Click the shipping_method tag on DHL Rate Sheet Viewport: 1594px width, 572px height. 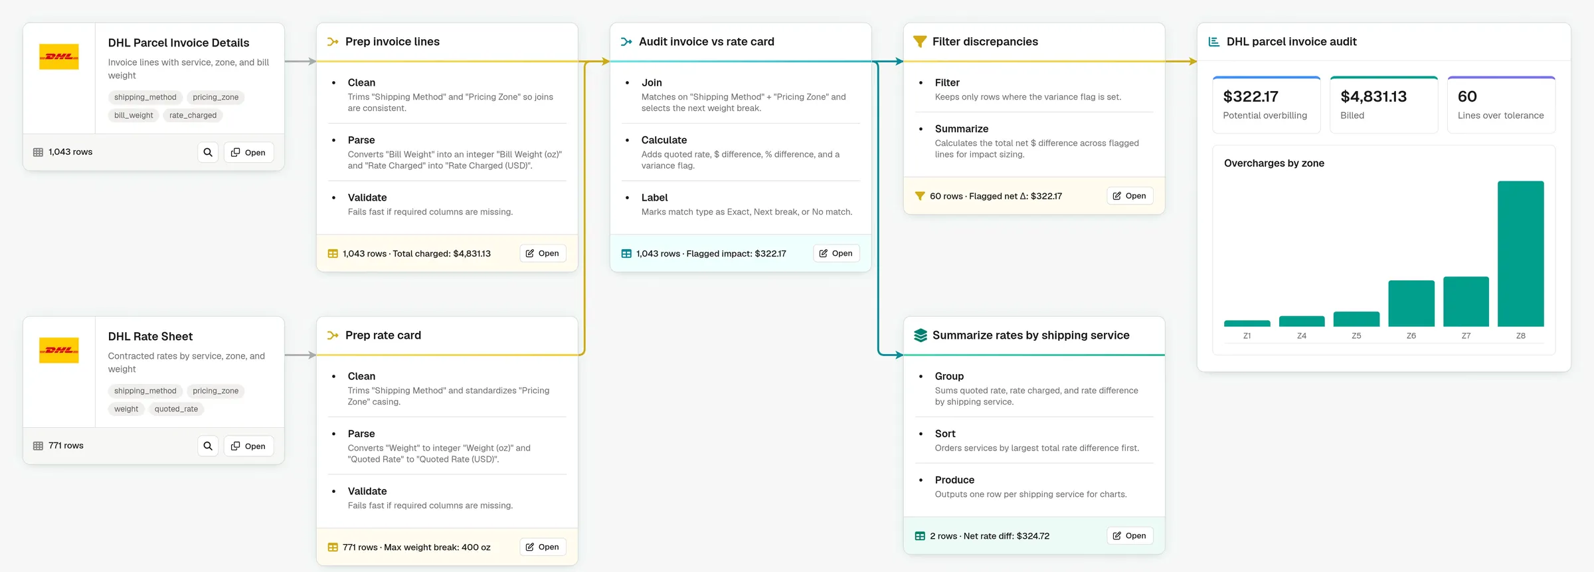pos(145,391)
